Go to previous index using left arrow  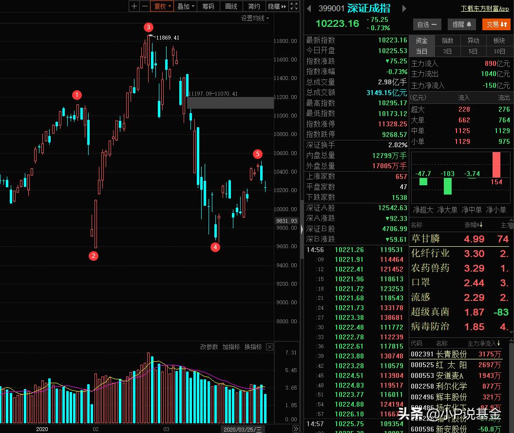pyautogui.click(x=309, y=8)
